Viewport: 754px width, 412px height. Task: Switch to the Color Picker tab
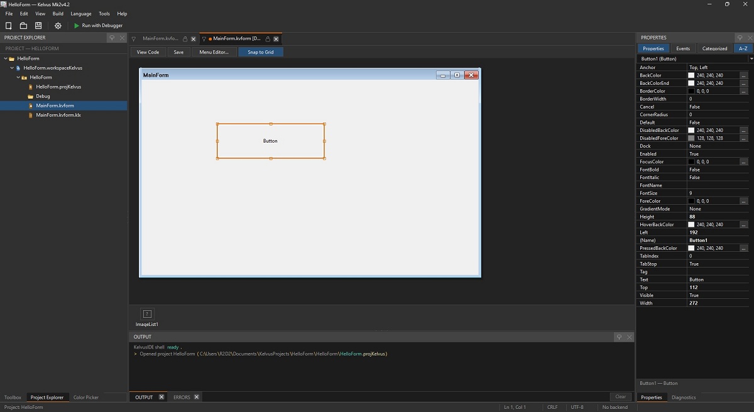86,397
